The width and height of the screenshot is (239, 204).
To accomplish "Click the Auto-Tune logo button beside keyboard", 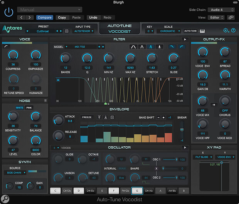I will pyautogui.click(x=190, y=31).
